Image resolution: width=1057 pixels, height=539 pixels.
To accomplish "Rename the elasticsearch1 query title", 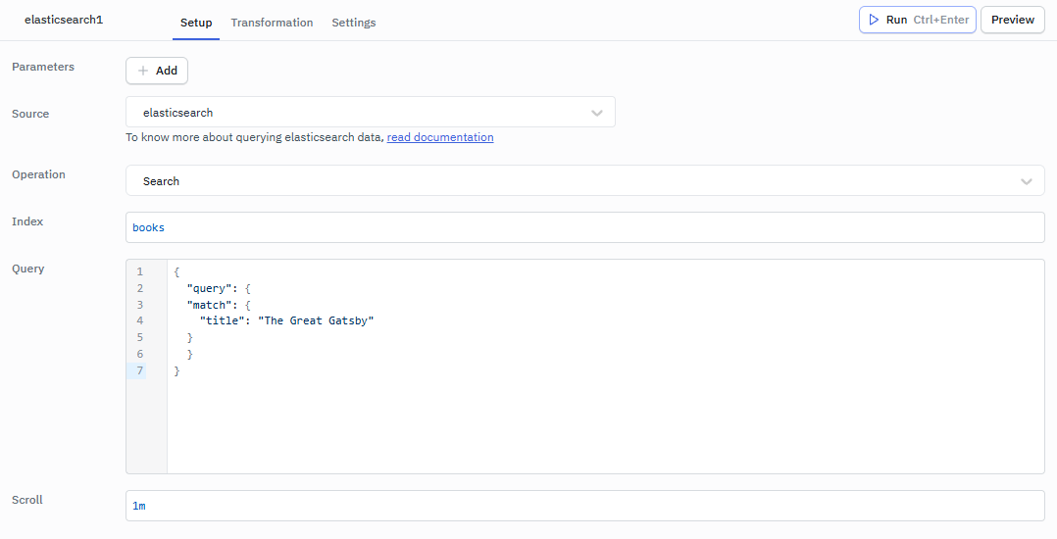I will pos(64,20).
